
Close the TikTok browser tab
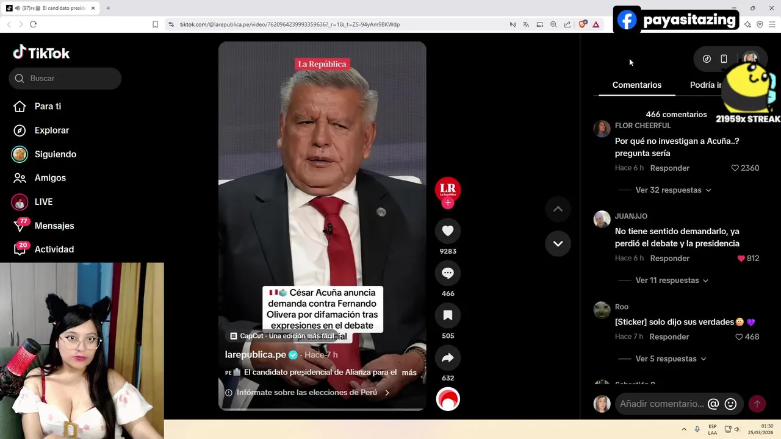[93, 8]
